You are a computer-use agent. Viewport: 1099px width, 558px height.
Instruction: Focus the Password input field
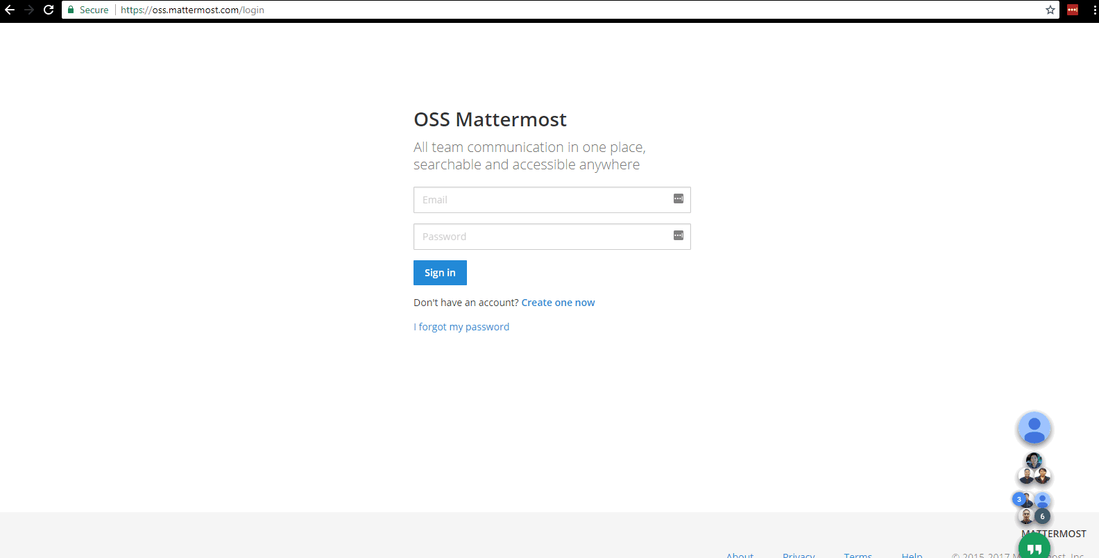(552, 237)
